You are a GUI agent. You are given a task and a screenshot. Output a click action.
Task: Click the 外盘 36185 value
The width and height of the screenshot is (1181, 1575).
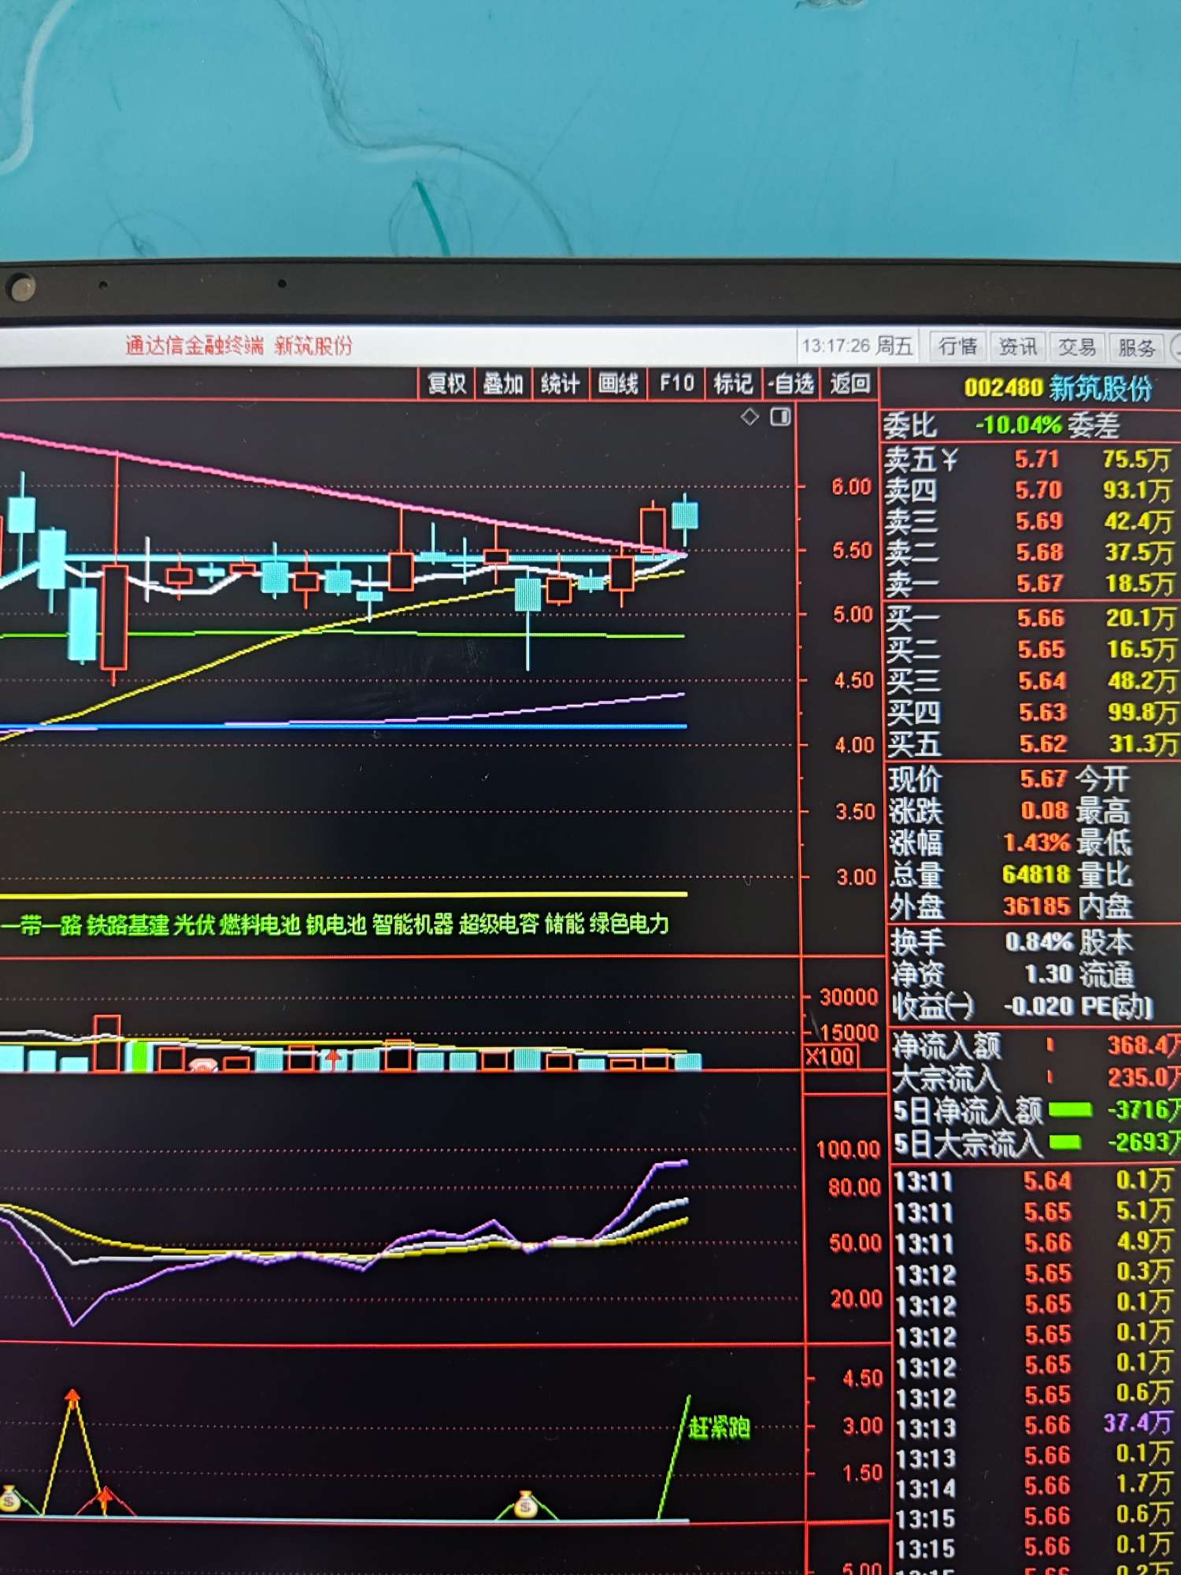point(1037,906)
